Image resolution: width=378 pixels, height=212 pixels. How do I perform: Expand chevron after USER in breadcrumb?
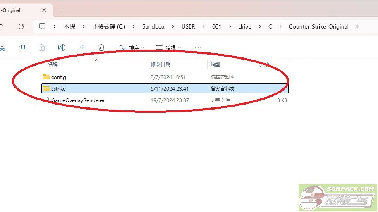203,26
